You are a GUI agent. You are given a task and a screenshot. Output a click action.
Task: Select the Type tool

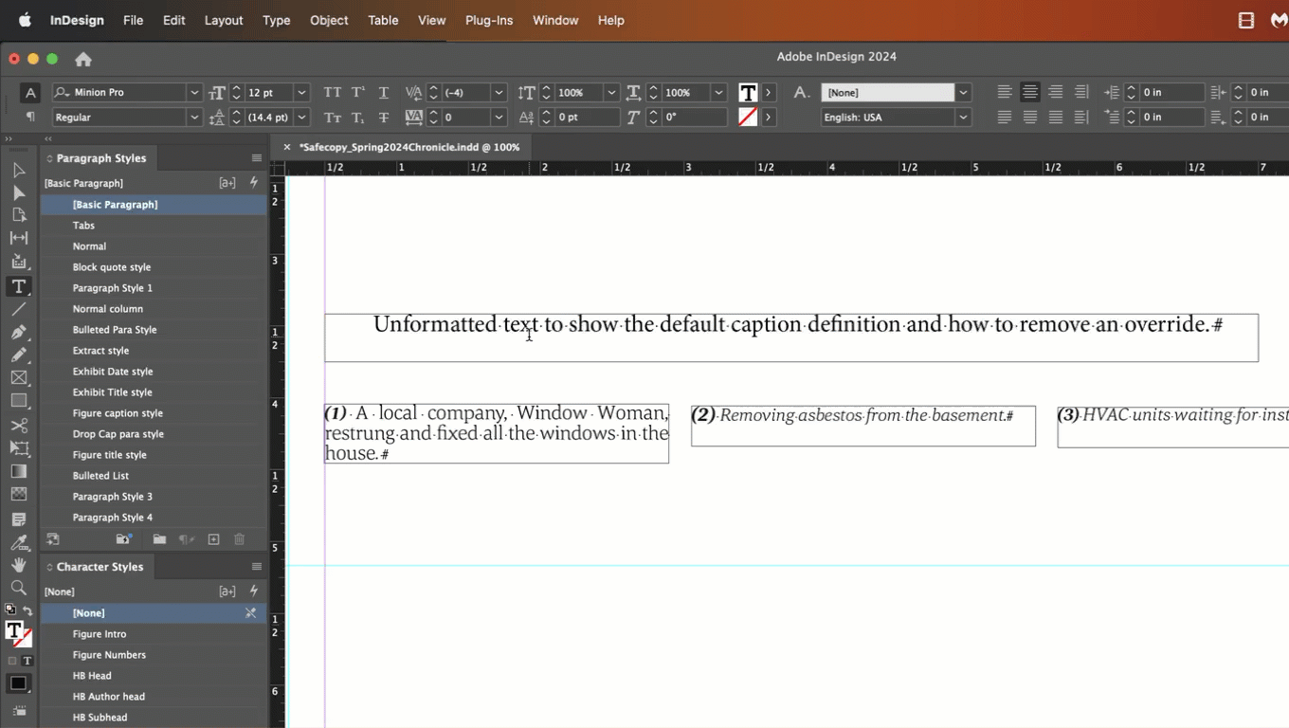(x=18, y=285)
